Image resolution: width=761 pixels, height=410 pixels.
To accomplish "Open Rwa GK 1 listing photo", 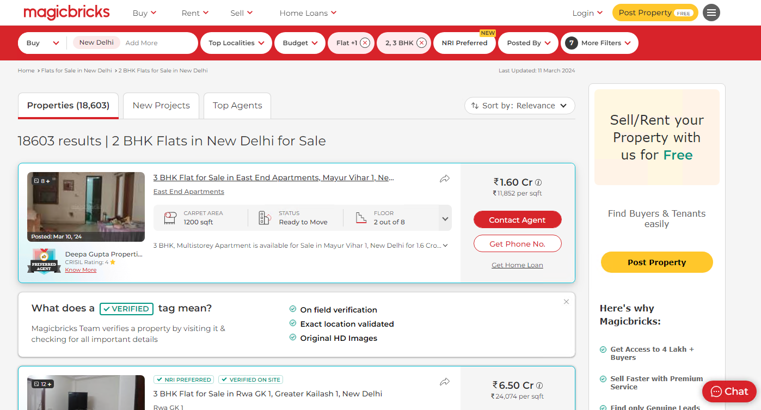I will tap(86, 393).
